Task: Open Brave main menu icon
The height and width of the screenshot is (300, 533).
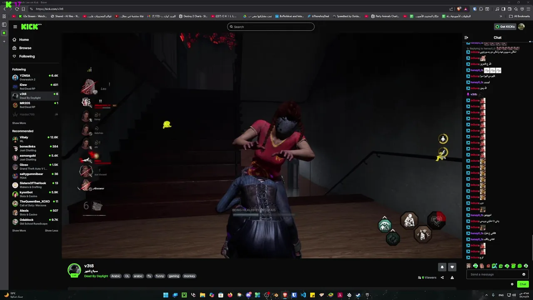Action: tap(529, 9)
